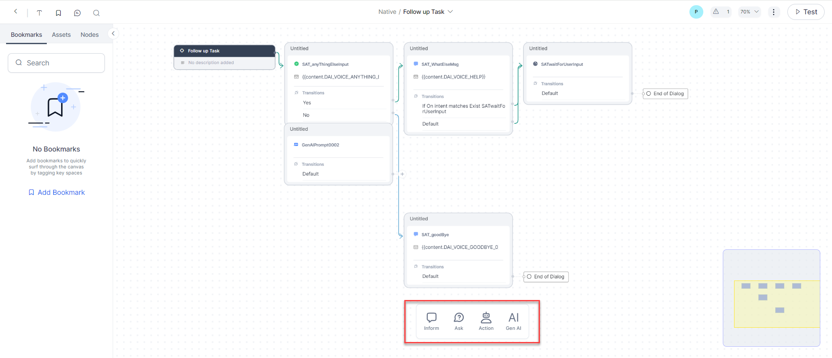Add a Gen AI node
This screenshot has height=358, width=832.
point(513,321)
